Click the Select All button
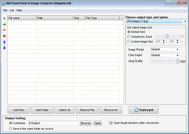Image resolution: width=189 pixels, height=134 pixels. (x=65, y=110)
